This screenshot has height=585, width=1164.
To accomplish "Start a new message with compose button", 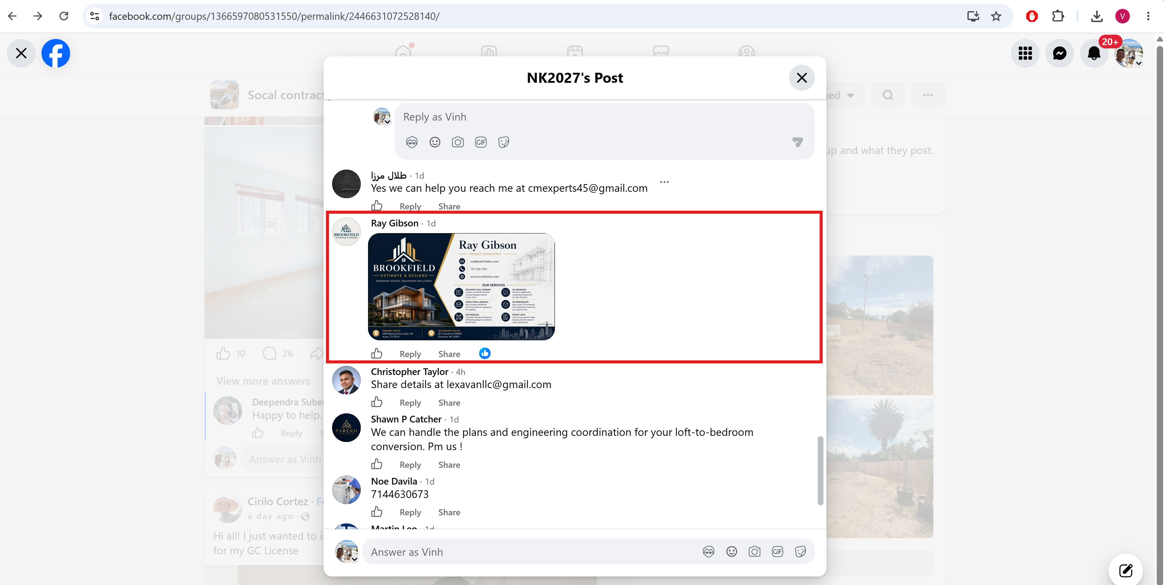I will (x=1126, y=571).
